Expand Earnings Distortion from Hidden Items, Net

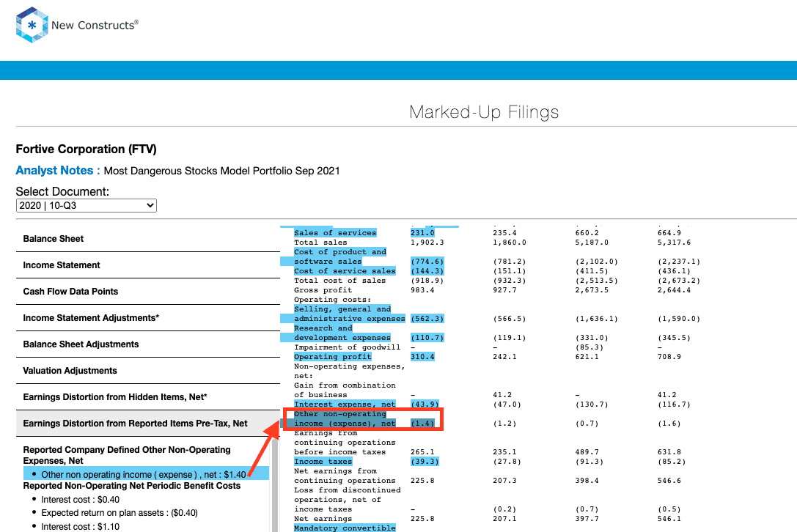(x=148, y=397)
